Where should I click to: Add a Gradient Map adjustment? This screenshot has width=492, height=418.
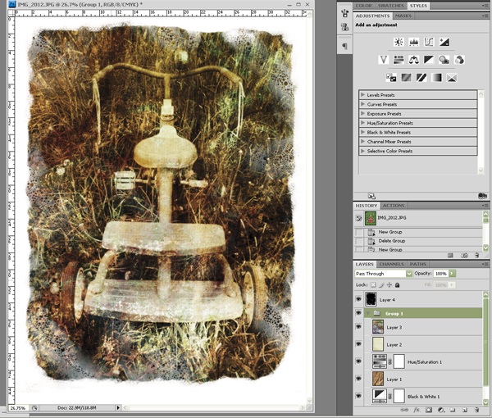436,78
